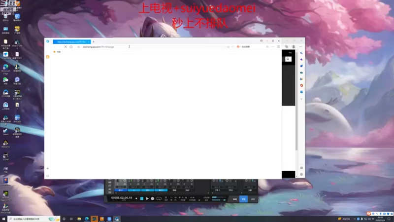394x222 pixels.
Task: Open a new browser tab
Action: point(94,42)
